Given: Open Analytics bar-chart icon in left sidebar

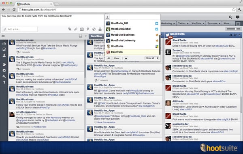Looking at the screenshot, I should (x=4, y=43).
